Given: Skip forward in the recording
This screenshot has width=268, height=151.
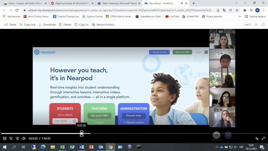Looking at the screenshot, I should pyautogui.click(x=17, y=138).
